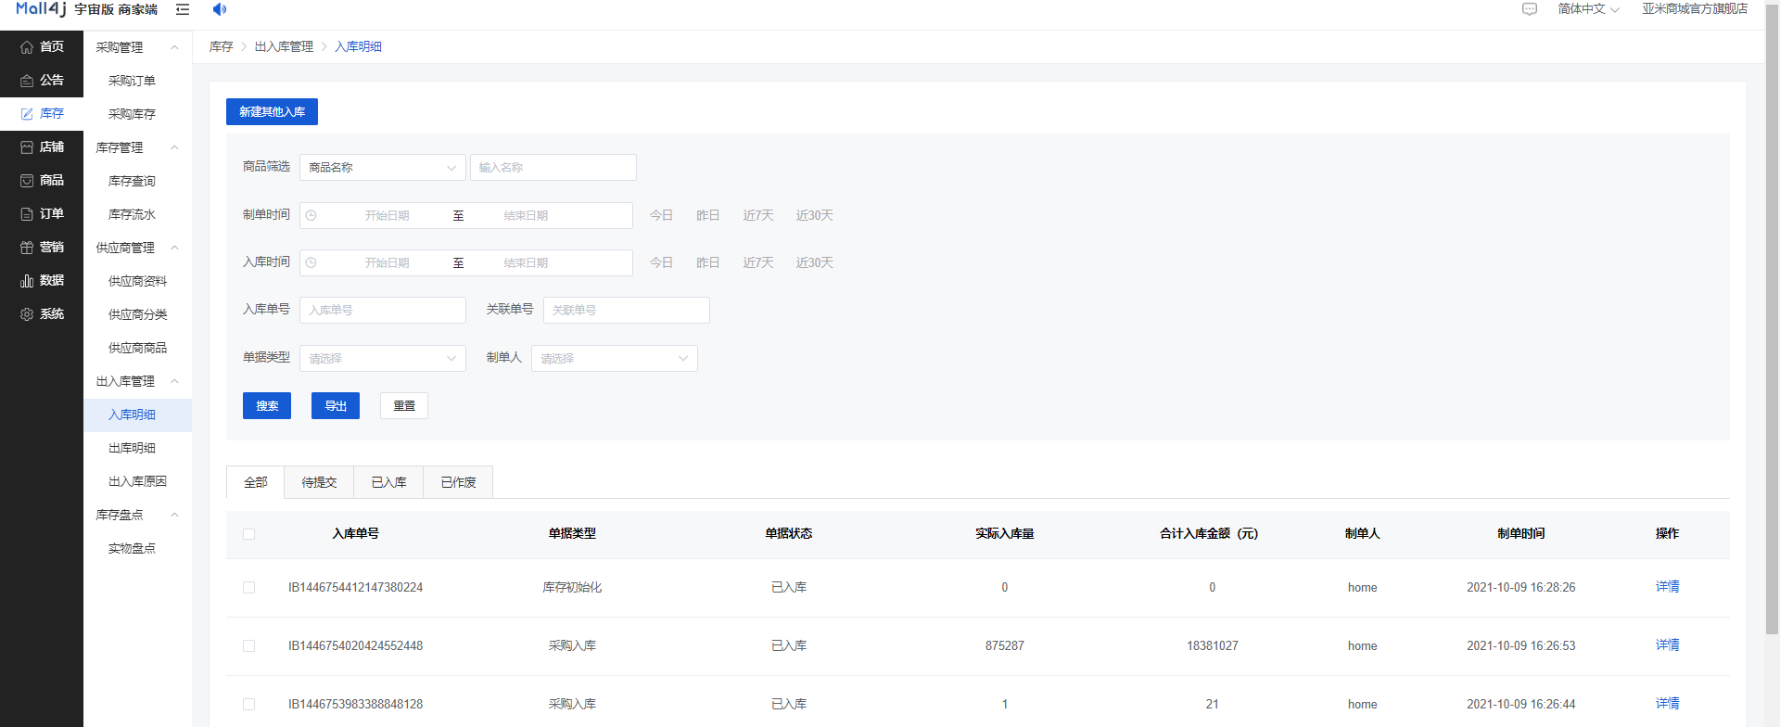This screenshot has height=727, width=1780.
Task: Open the 店铺 shop sidebar item
Action: click(x=42, y=147)
